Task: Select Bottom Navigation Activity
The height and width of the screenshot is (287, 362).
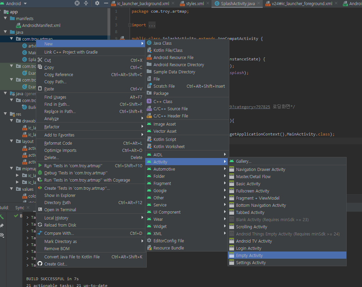Action: [287, 205]
